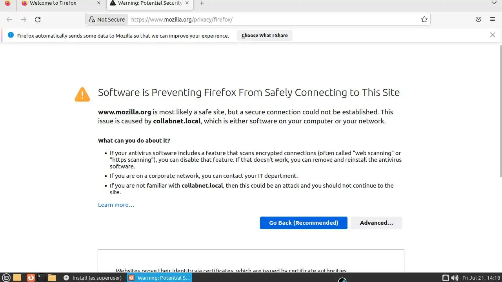Image resolution: width=502 pixels, height=282 pixels.
Task: Dismiss the data sharing notification bar
Action: [x=493, y=35]
